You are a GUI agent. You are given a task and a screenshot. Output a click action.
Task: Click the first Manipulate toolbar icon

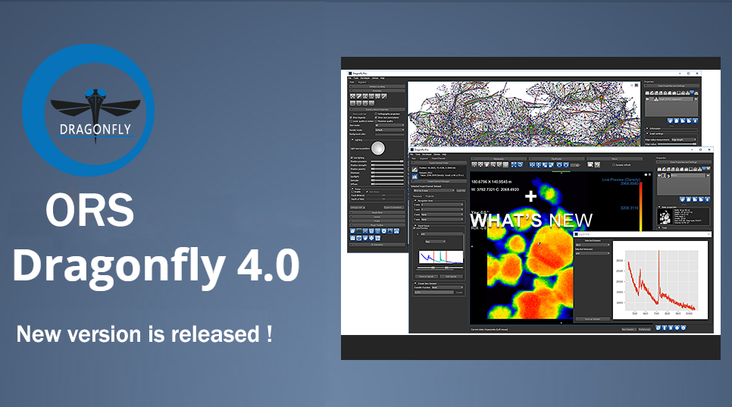(x=474, y=164)
